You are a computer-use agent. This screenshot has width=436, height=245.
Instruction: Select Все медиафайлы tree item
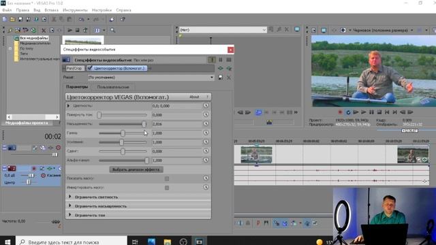[34, 38]
